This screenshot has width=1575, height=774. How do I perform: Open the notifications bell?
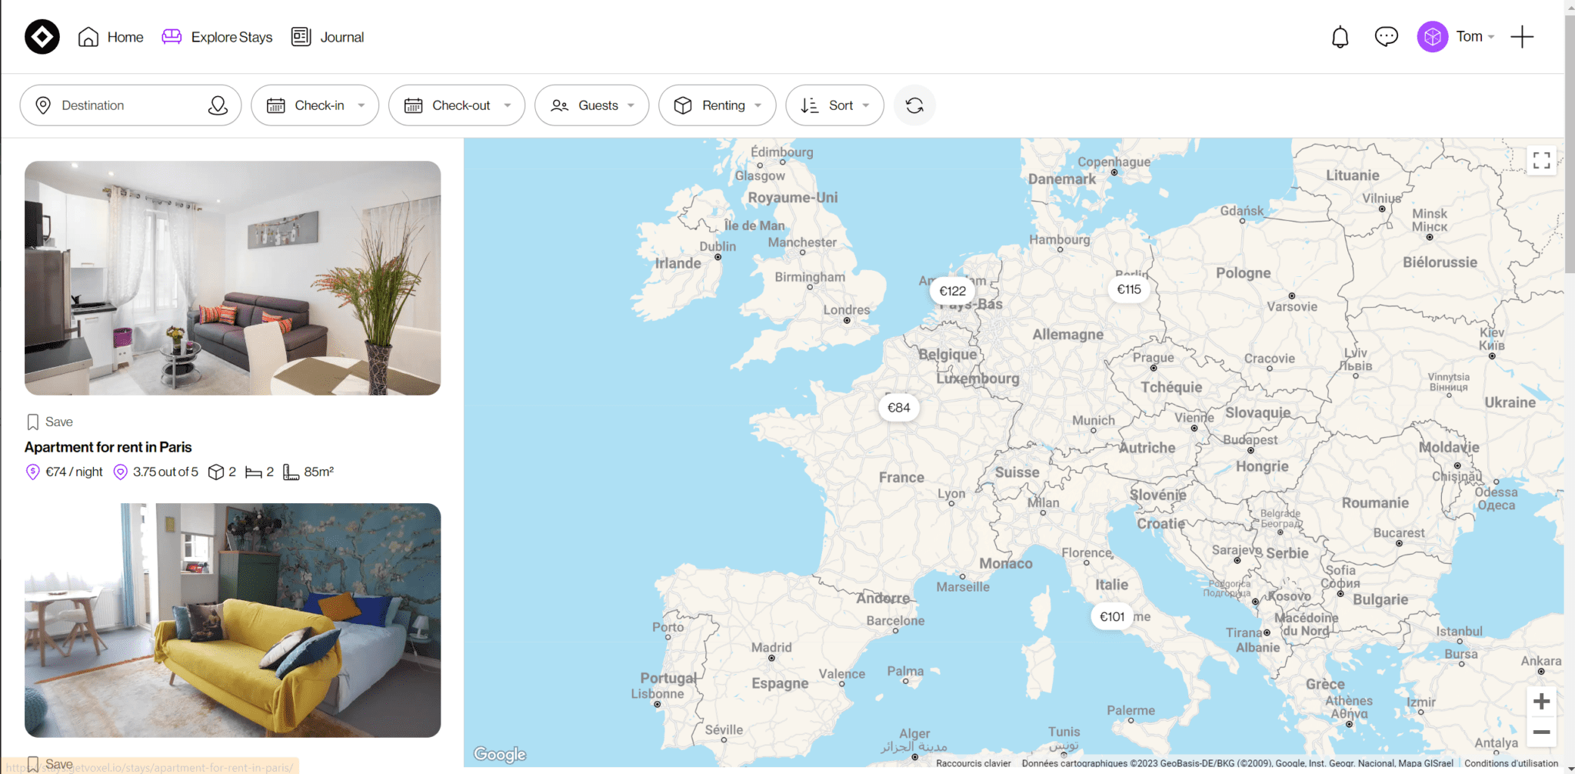[x=1340, y=37]
